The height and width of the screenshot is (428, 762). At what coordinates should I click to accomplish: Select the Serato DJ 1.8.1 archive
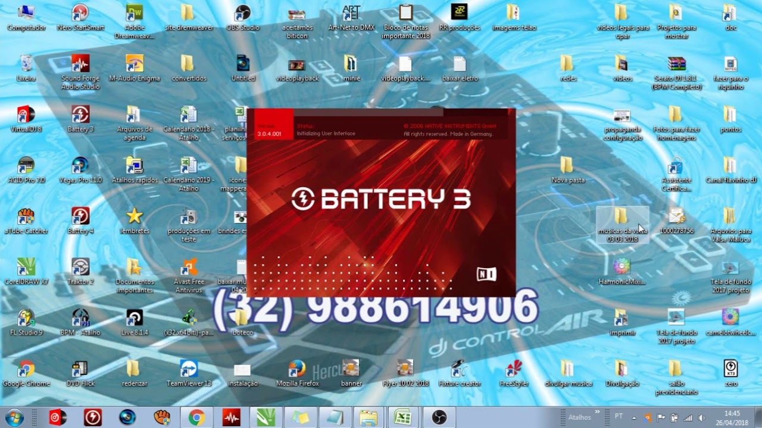coord(677,73)
